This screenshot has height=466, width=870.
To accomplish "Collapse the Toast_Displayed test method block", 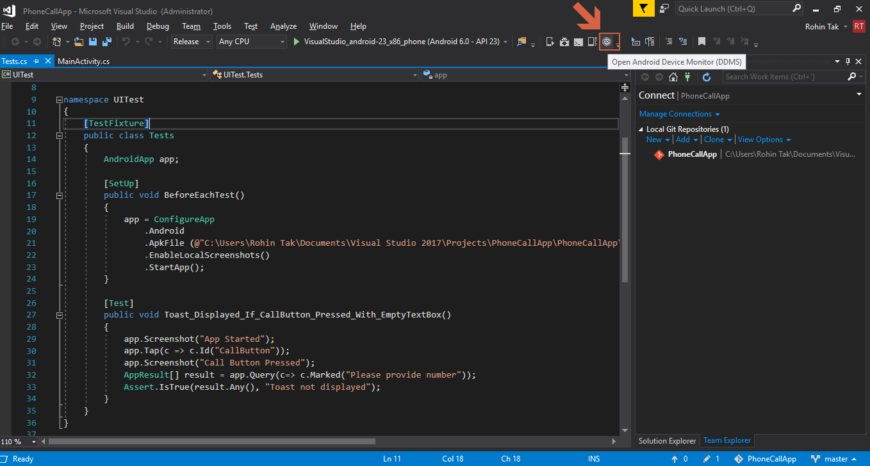I will [59, 315].
